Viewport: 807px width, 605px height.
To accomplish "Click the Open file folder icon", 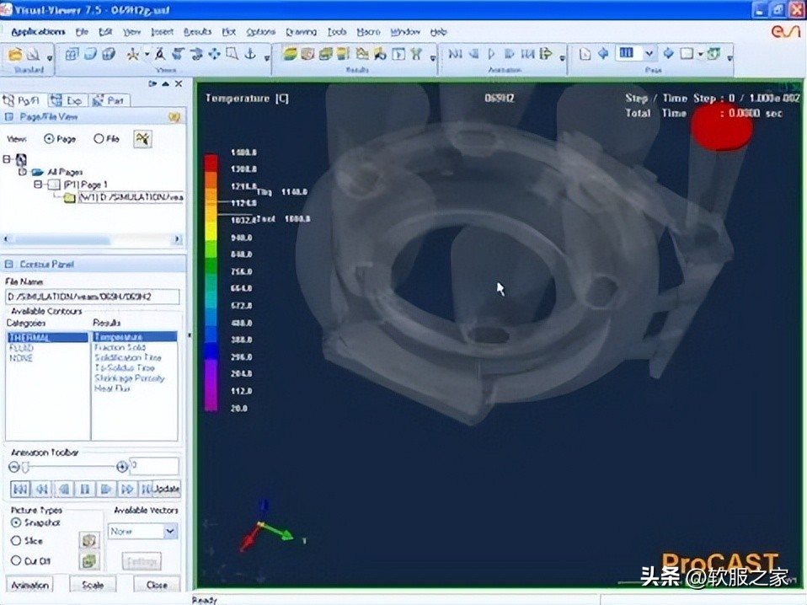I will point(14,55).
